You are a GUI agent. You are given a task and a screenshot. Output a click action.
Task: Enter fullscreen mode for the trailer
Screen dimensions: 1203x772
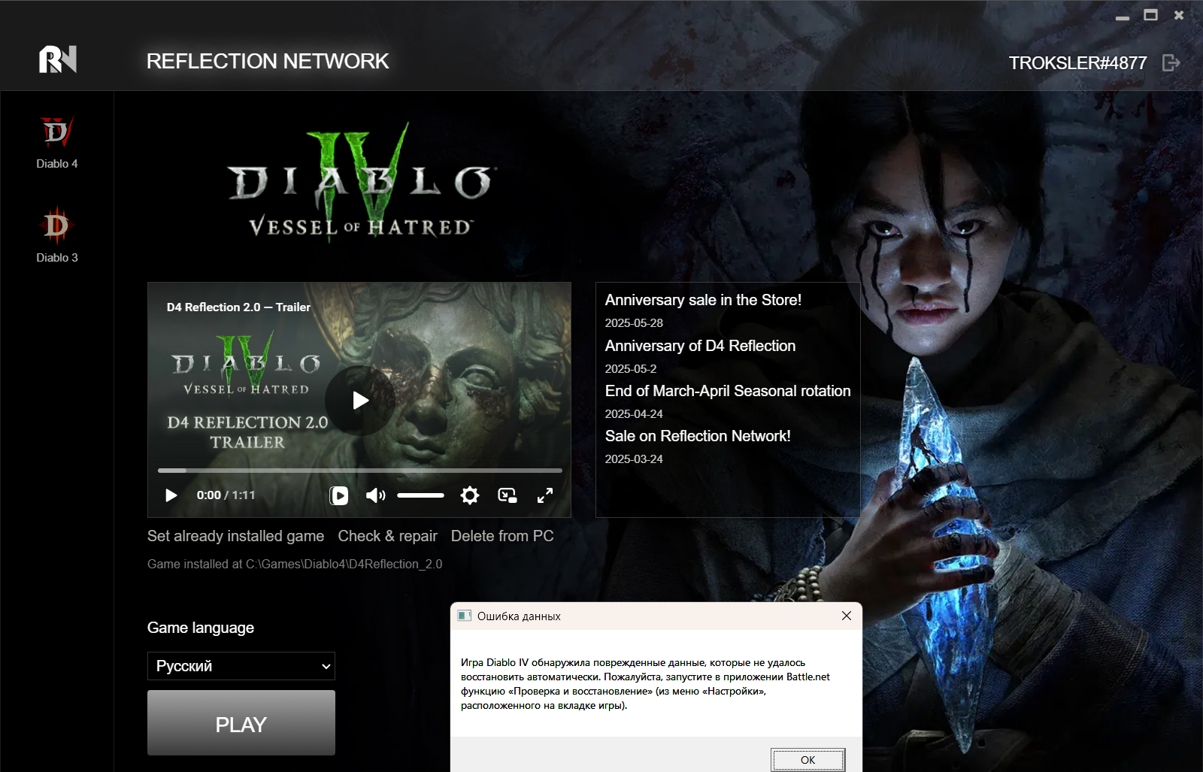(545, 495)
